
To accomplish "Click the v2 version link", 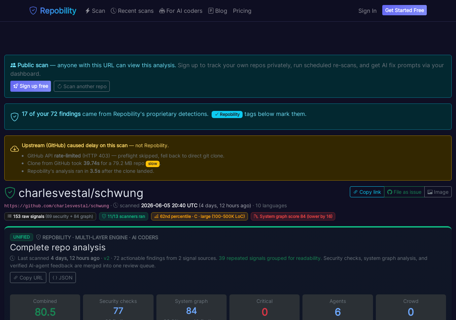I will [x=107, y=258].
